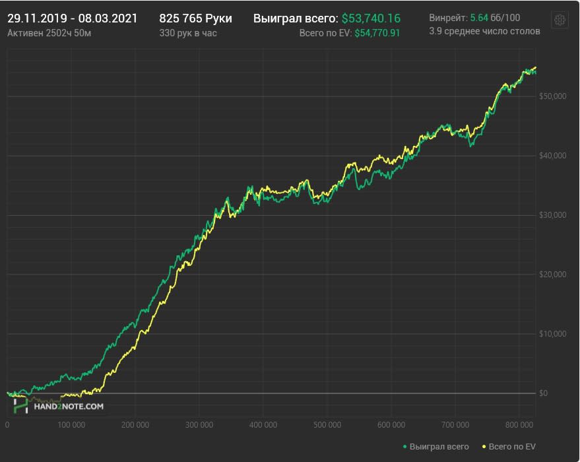Toggle the 'Выиграл всего' green legend series
The image size is (580, 462).
click(x=435, y=446)
